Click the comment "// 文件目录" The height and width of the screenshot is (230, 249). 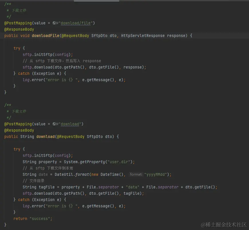pyautogui.click(x=34, y=181)
